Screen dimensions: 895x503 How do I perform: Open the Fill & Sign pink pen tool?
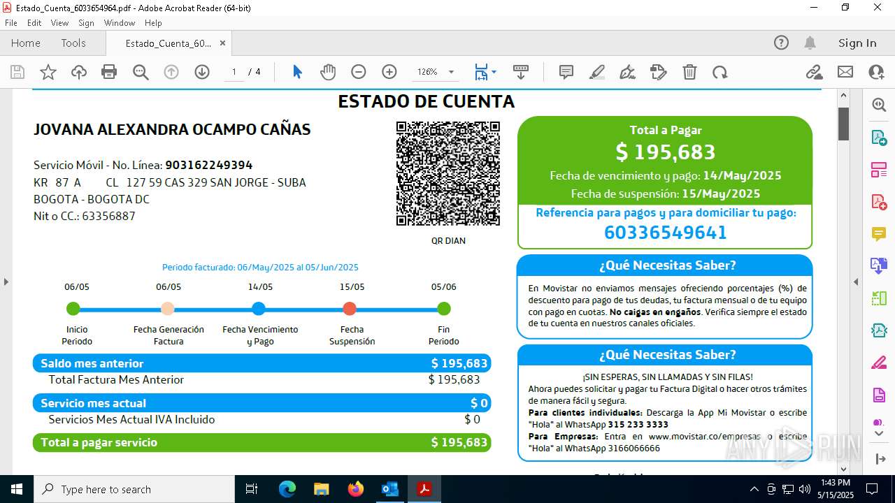pos(879,363)
